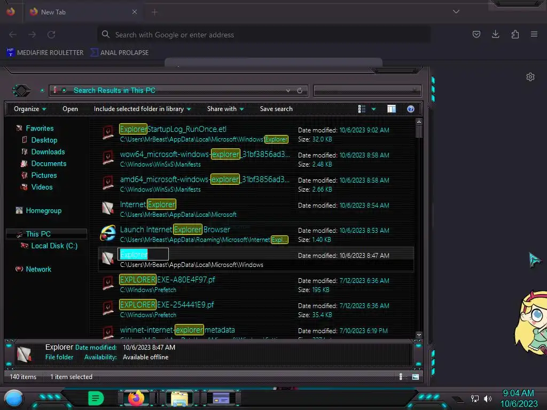Open the green notes app in taskbar

point(96,398)
